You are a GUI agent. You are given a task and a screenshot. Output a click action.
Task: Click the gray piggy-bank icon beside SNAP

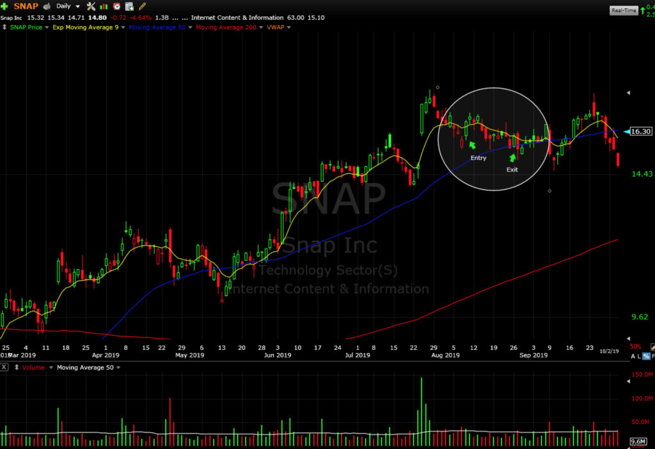point(47,6)
